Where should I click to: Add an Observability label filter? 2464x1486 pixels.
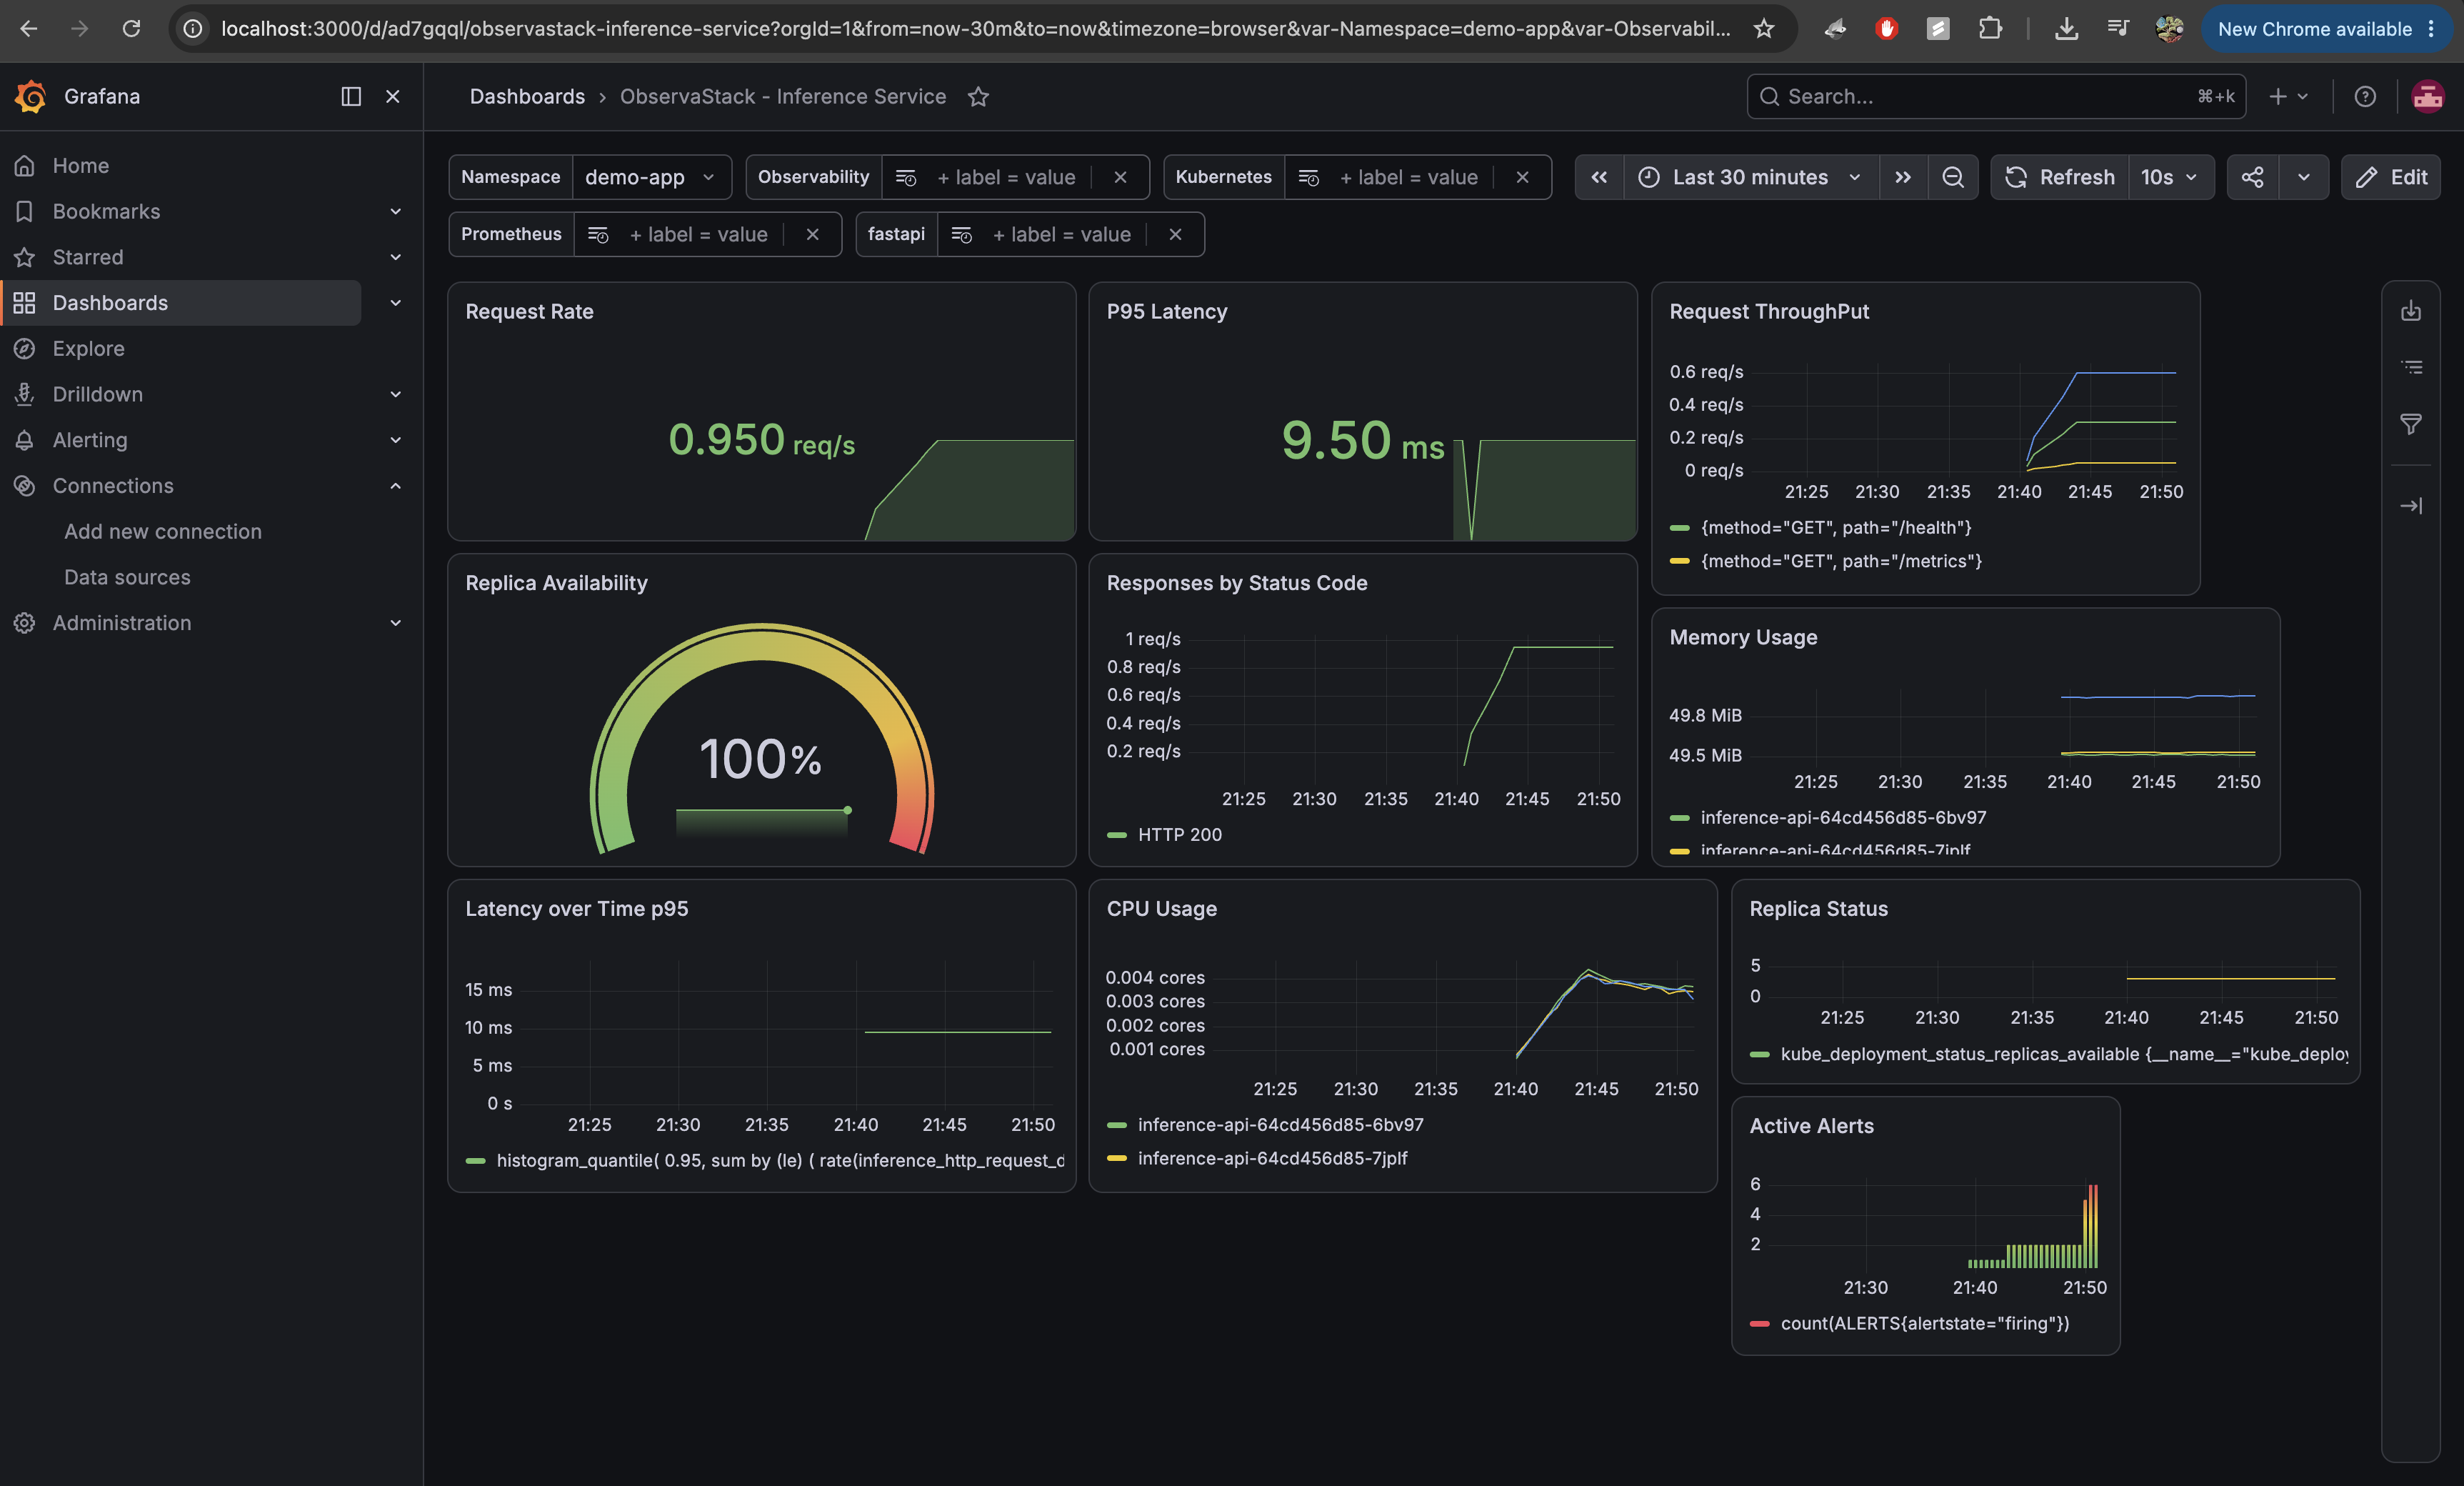pyautogui.click(x=1005, y=177)
